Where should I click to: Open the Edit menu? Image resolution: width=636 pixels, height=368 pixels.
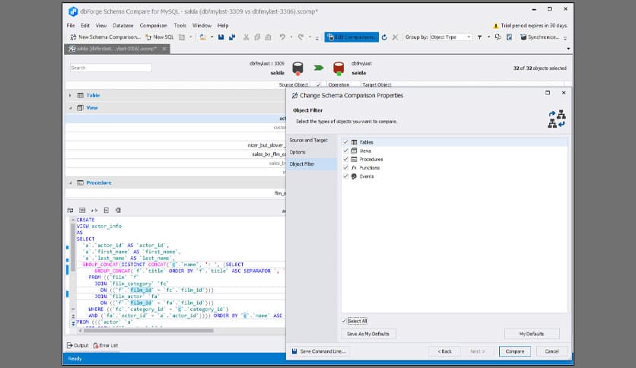84,25
